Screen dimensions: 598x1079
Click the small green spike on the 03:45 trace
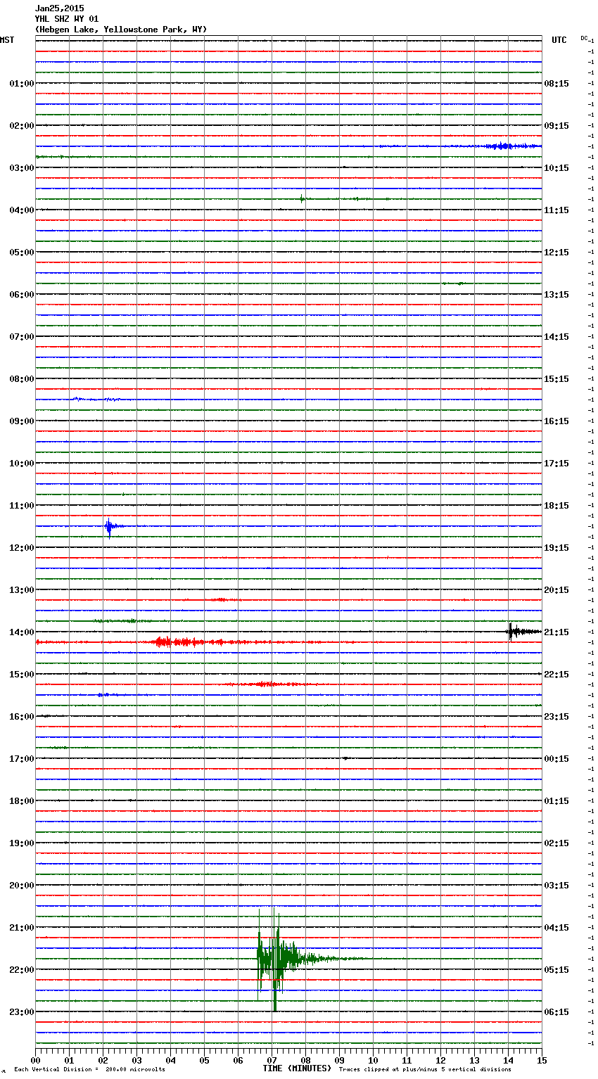click(x=303, y=199)
